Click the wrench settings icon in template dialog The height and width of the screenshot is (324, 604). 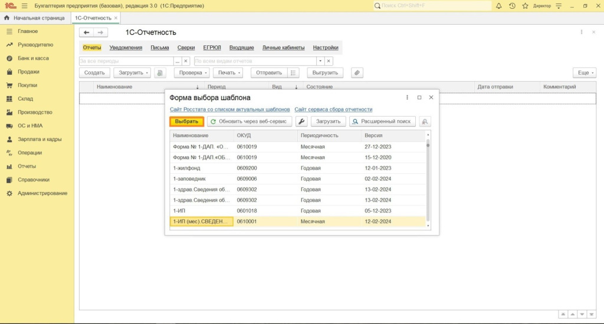pos(301,121)
